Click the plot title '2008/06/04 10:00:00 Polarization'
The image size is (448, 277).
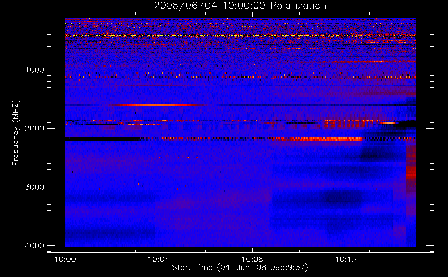(240, 6)
